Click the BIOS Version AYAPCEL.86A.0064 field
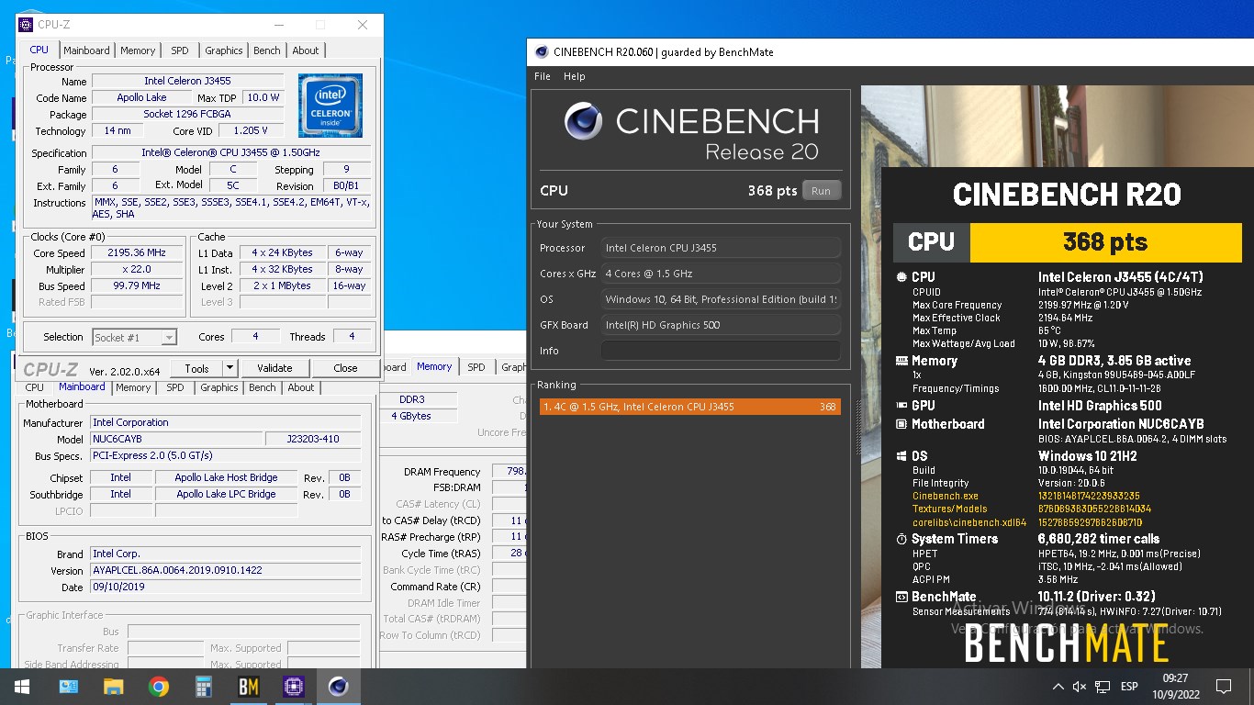Viewport: 1254px width, 705px height. click(x=225, y=570)
